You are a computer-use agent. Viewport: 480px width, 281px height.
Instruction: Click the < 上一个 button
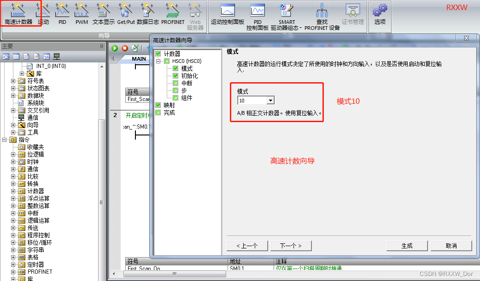pos(247,246)
